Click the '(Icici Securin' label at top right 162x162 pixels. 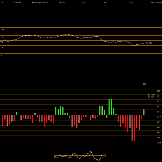click(x=156, y=3)
